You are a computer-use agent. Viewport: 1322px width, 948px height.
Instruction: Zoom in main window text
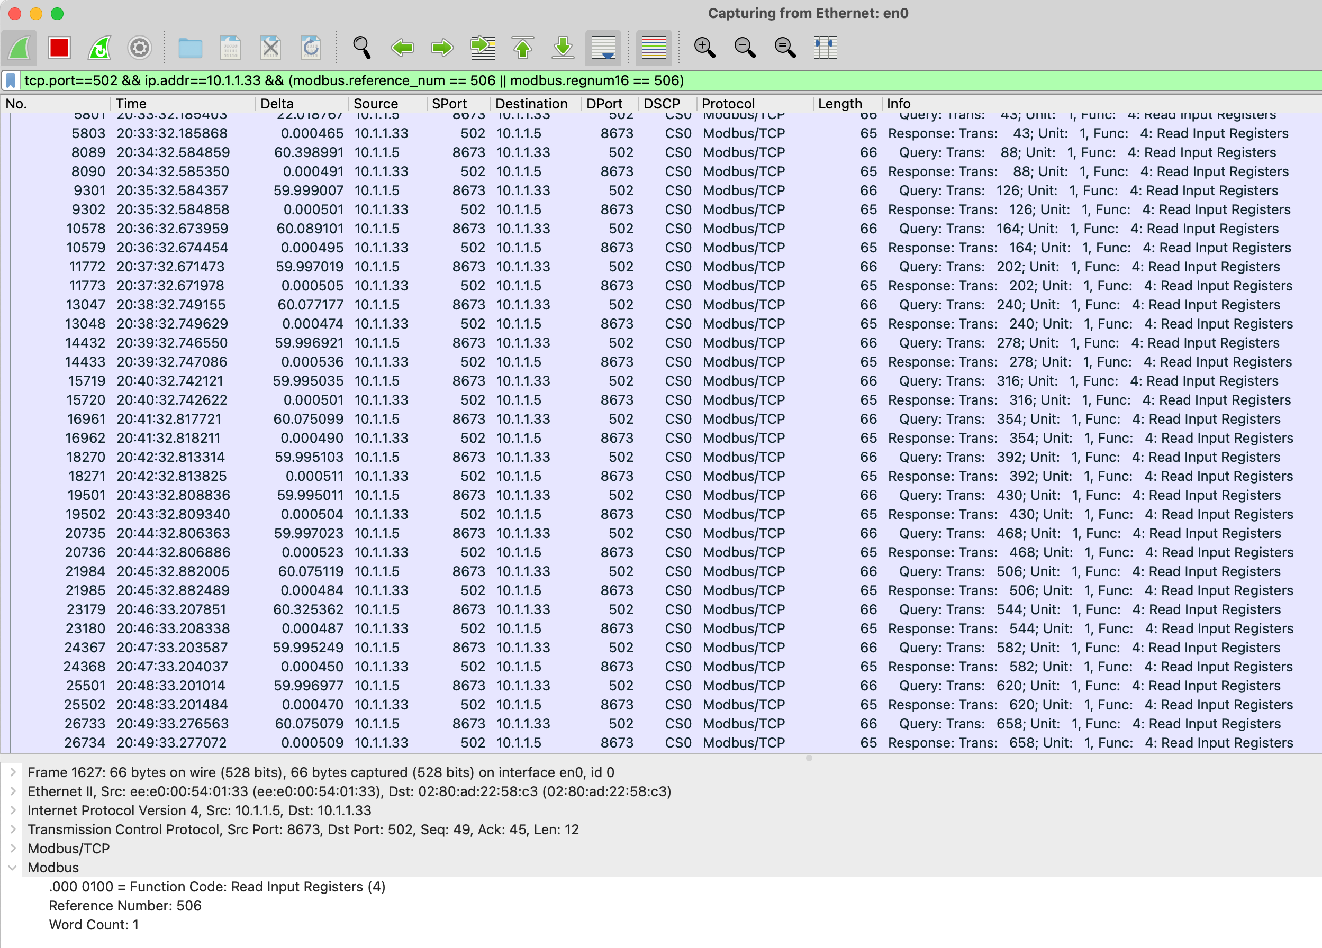(x=704, y=48)
